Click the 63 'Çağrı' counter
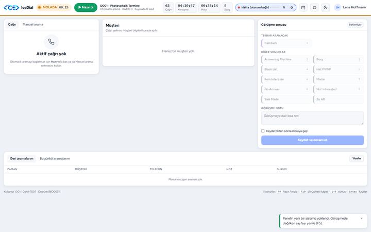 pyautogui.click(x=168, y=7)
